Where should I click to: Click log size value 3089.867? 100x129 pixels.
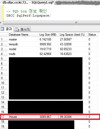(x=45, y=117)
